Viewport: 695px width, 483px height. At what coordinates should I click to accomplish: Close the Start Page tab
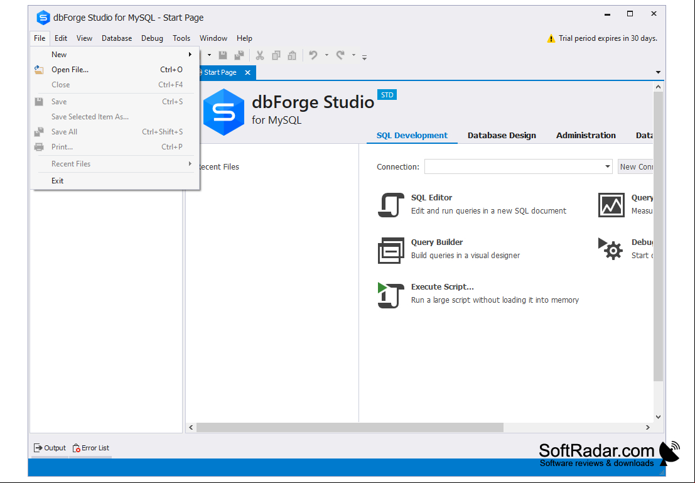[x=248, y=72]
